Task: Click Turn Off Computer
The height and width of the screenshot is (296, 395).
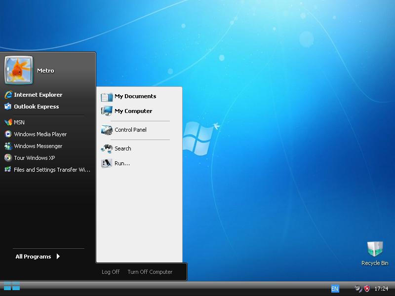Action: click(x=150, y=272)
